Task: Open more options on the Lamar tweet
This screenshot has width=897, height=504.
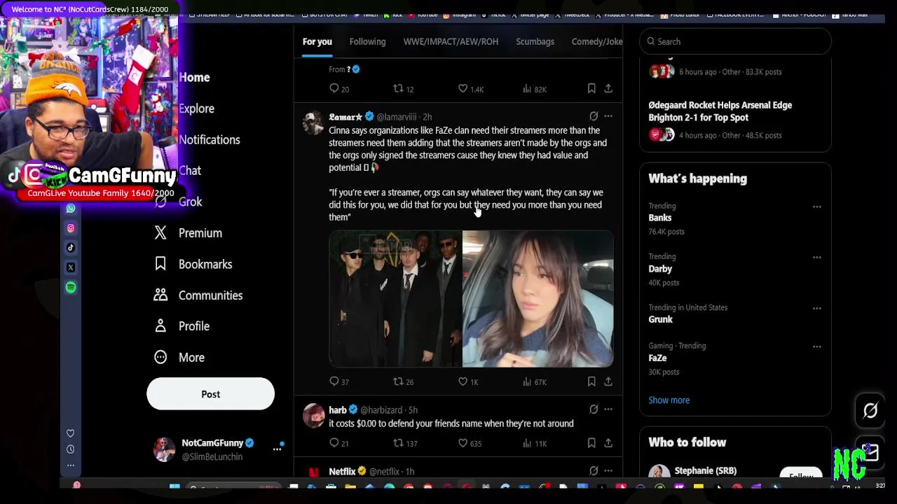Action: click(x=608, y=116)
